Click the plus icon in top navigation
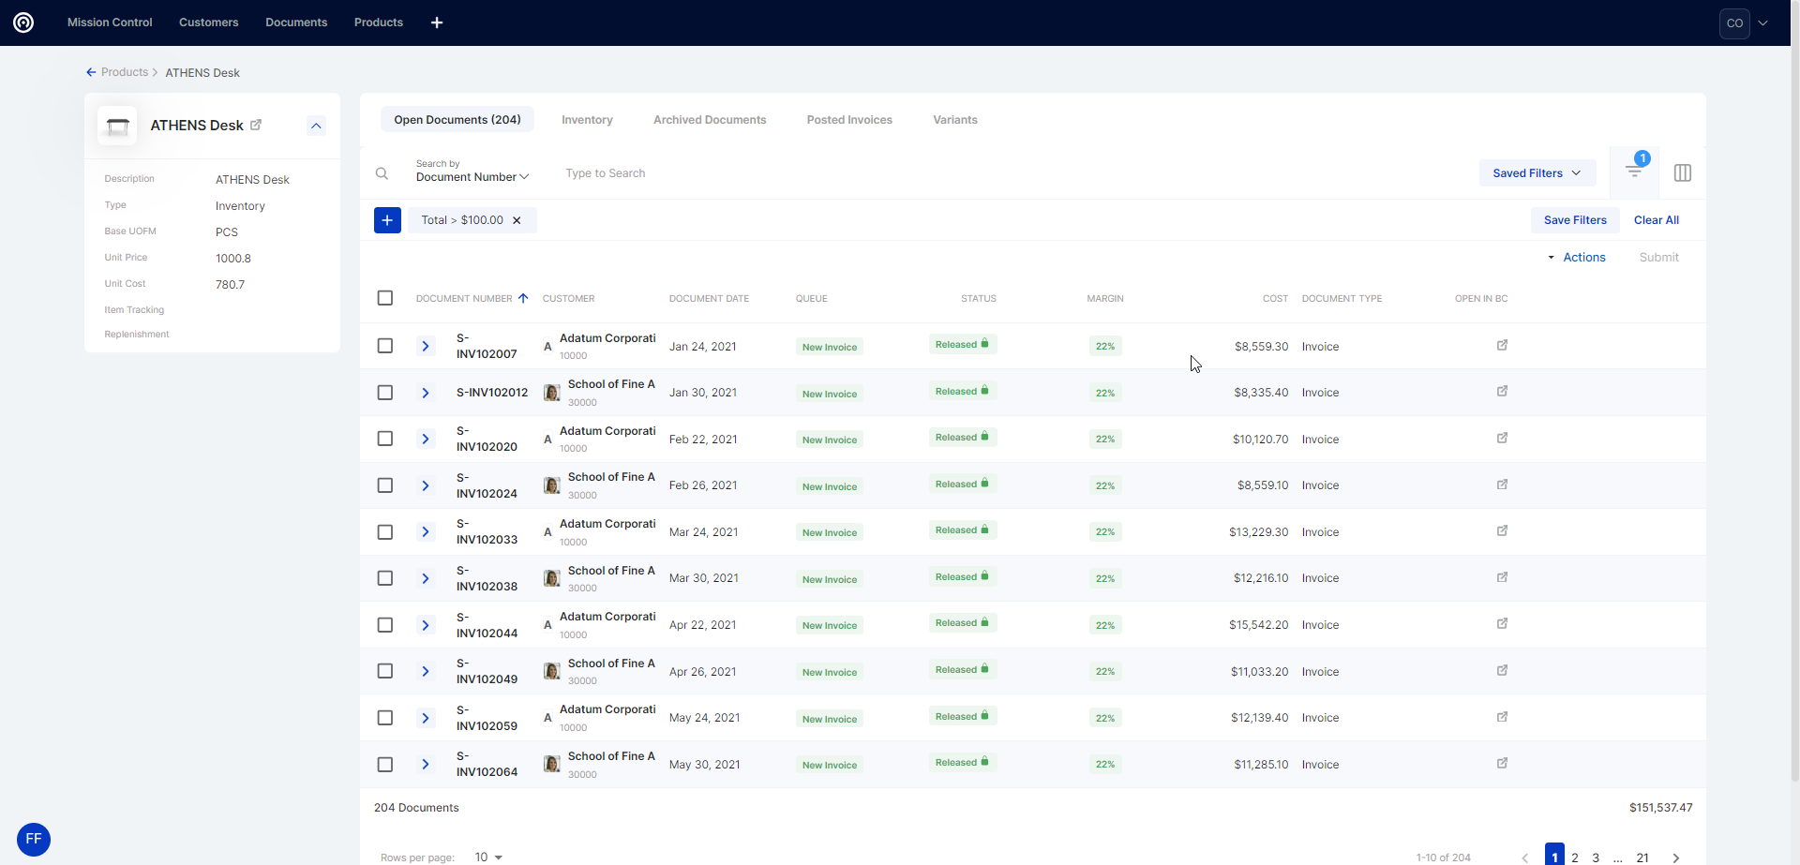The height and width of the screenshot is (865, 1800). click(437, 22)
